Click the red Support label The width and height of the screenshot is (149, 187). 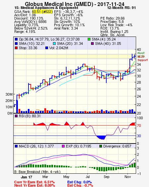click(x=143, y=60)
